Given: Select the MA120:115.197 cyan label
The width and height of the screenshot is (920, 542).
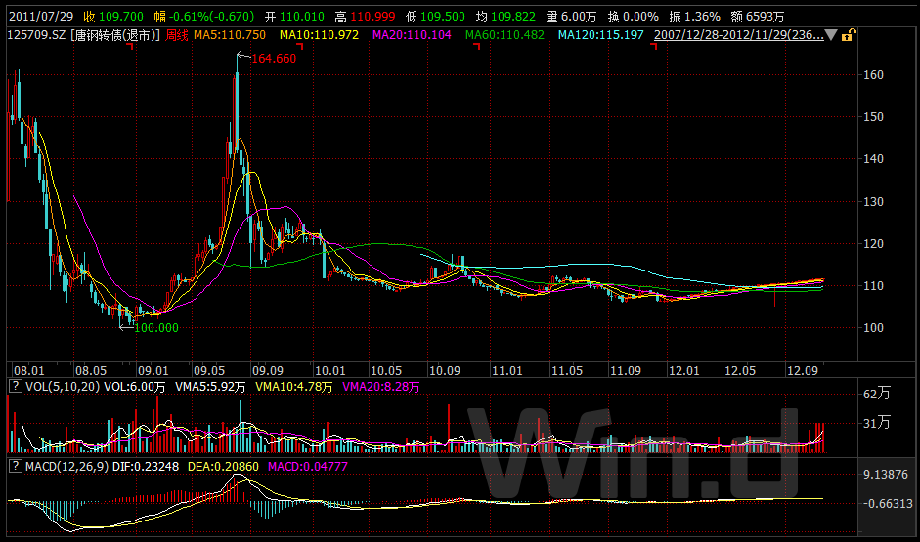Looking at the screenshot, I should pos(601,35).
